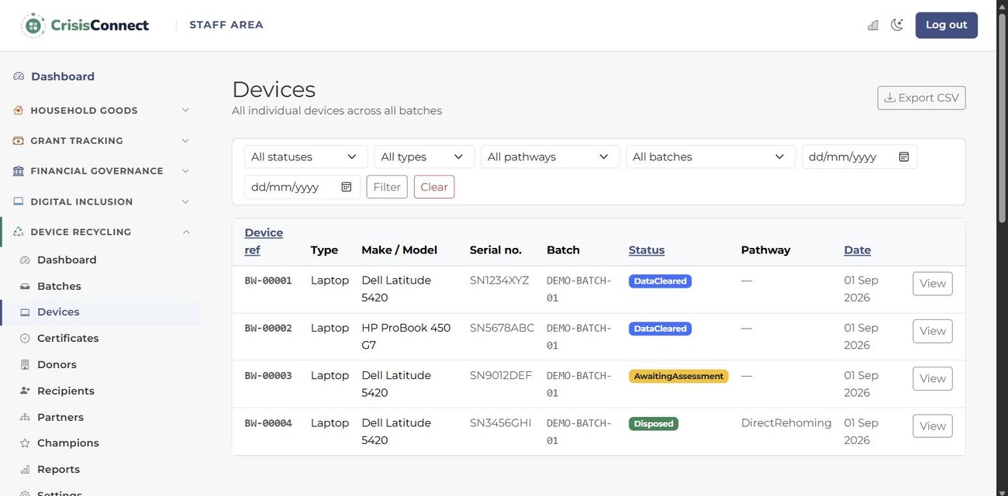Click the first dd/mm/yyyy date field
1008x496 pixels.
tap(859, 157)
